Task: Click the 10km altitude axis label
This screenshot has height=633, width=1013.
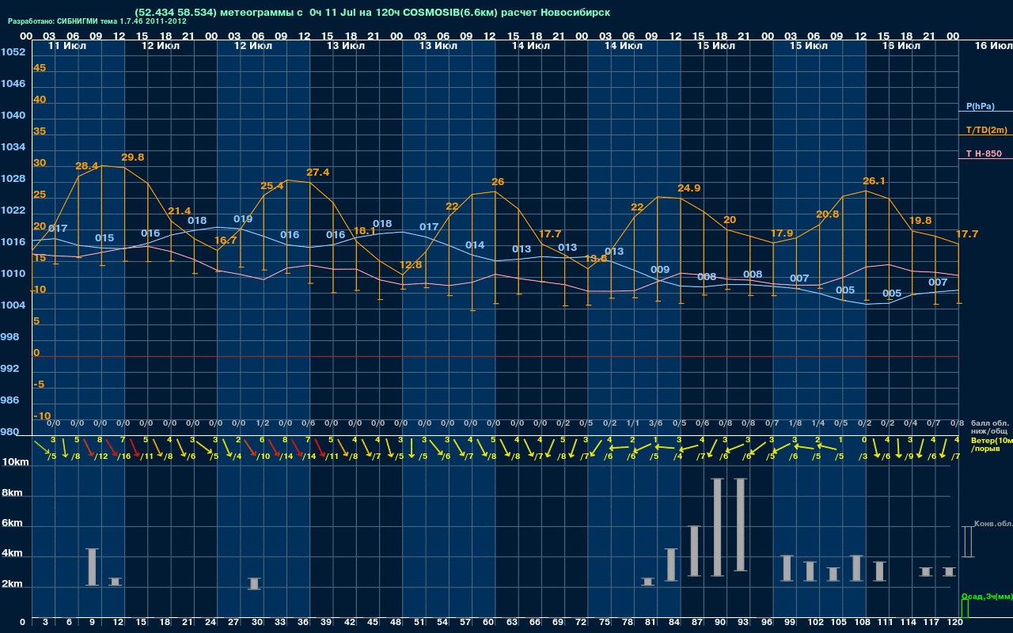Action: (x=14, y=461)
